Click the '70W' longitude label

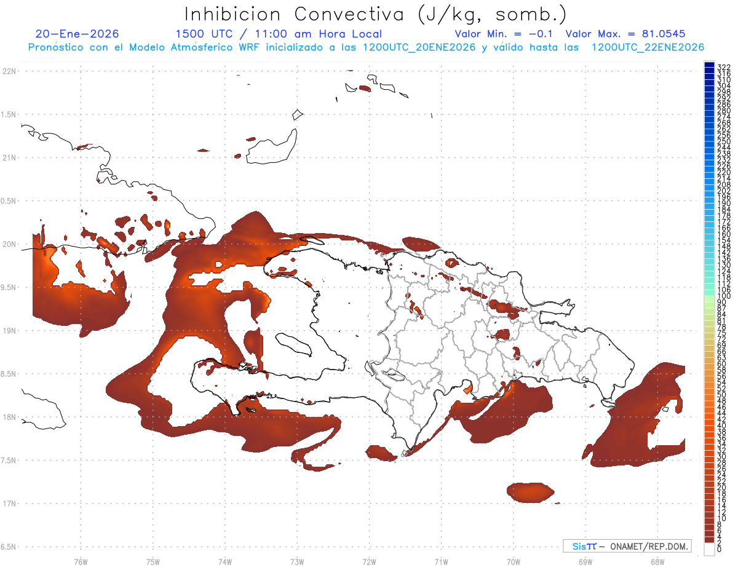(x=514, y=561)
